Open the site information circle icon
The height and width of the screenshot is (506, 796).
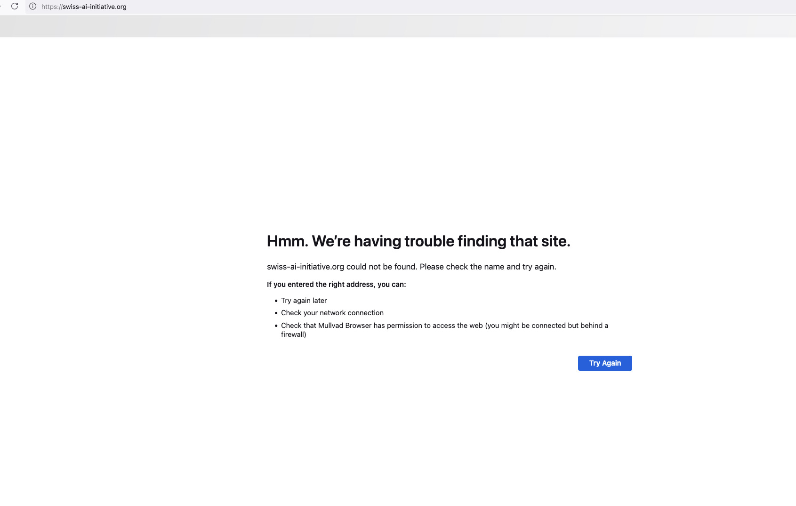click(33, 6)
